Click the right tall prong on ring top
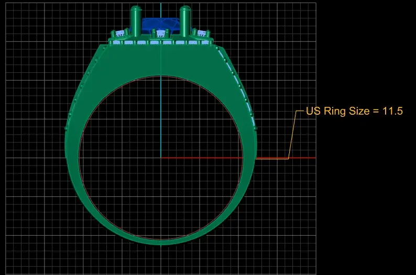 point(185,20)
